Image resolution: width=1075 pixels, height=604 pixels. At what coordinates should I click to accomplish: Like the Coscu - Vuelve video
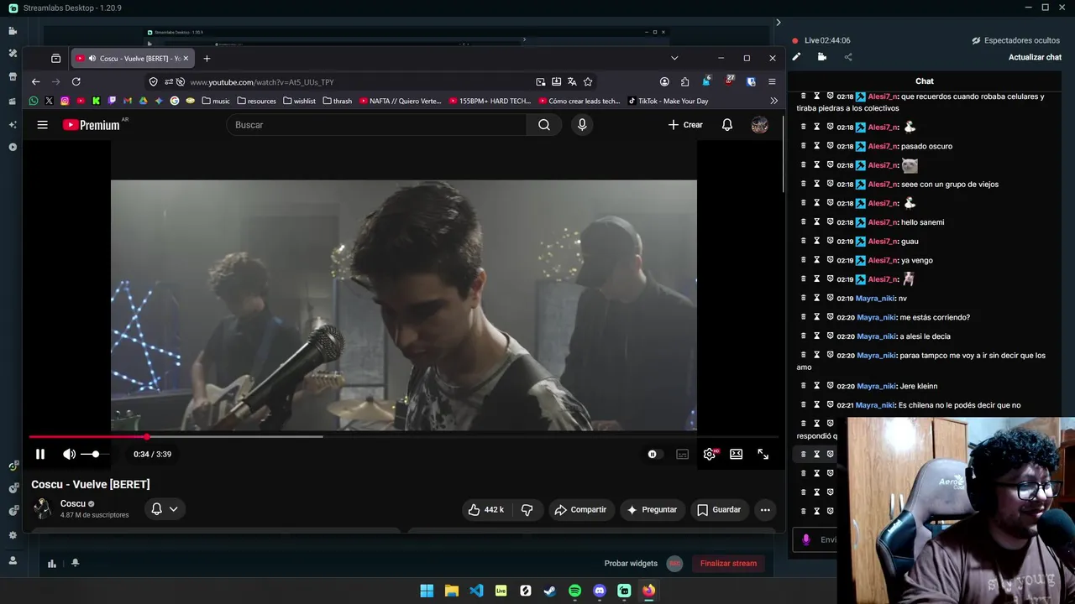click(485, 509)
